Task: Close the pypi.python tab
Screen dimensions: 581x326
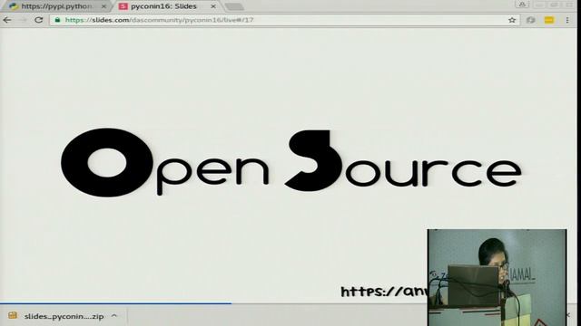Action: 103,6
